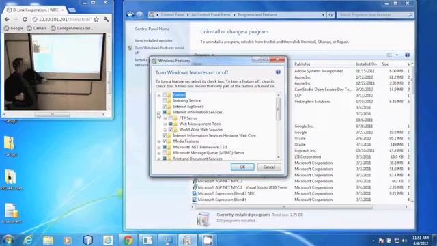
Task: Enable the Indexing Service checkbox
Action: [165, 100]
